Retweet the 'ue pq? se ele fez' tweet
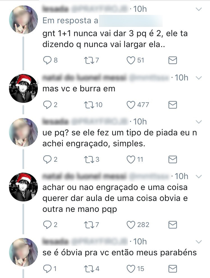Screen dimensions: 210x278 point(89,159)
